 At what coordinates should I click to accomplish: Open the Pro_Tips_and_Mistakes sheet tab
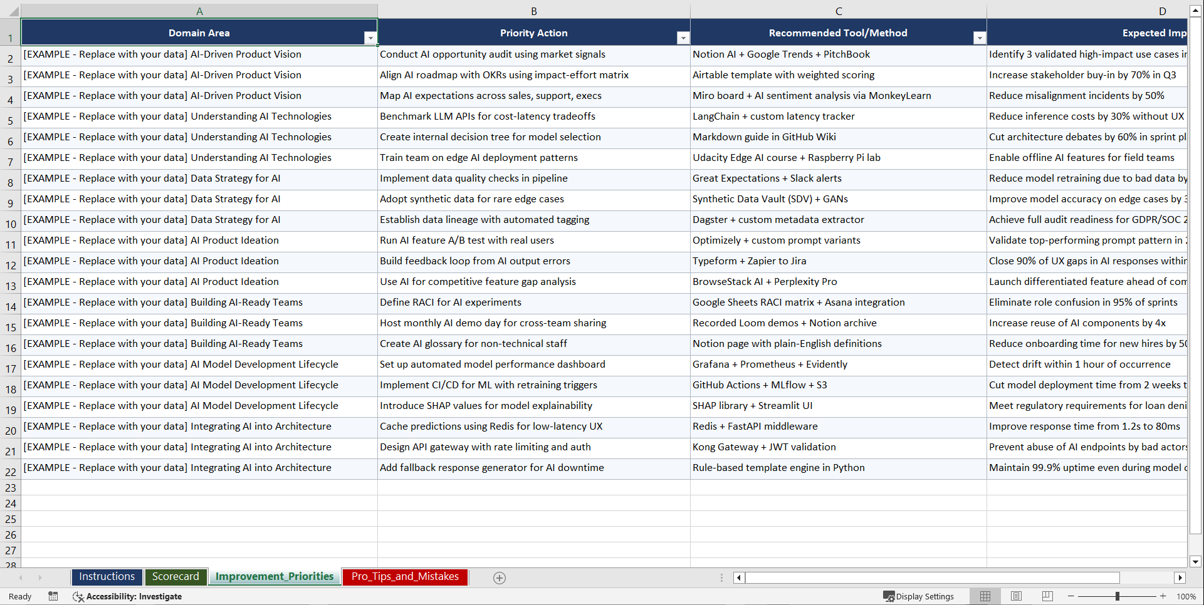404,576
